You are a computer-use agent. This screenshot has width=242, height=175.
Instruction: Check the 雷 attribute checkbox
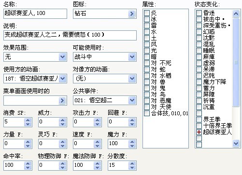[x=147, y=26]
